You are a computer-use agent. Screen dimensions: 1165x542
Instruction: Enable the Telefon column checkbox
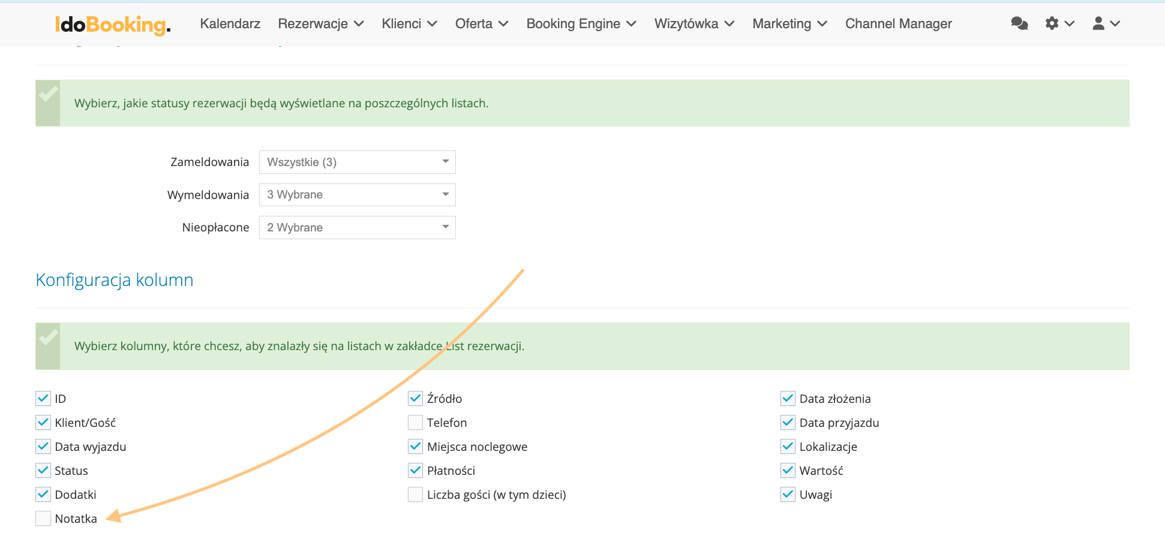pyautogui.click(x=415, y=423)
